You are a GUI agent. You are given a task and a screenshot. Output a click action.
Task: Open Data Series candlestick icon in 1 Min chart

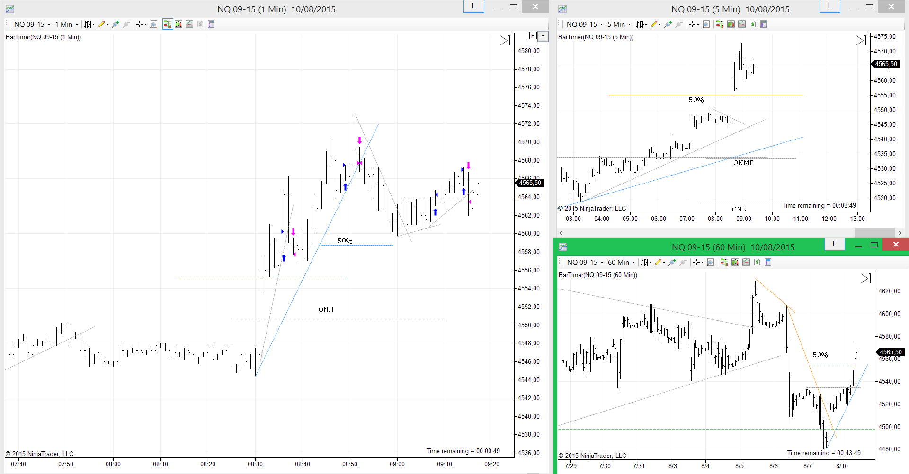(178, 24)
